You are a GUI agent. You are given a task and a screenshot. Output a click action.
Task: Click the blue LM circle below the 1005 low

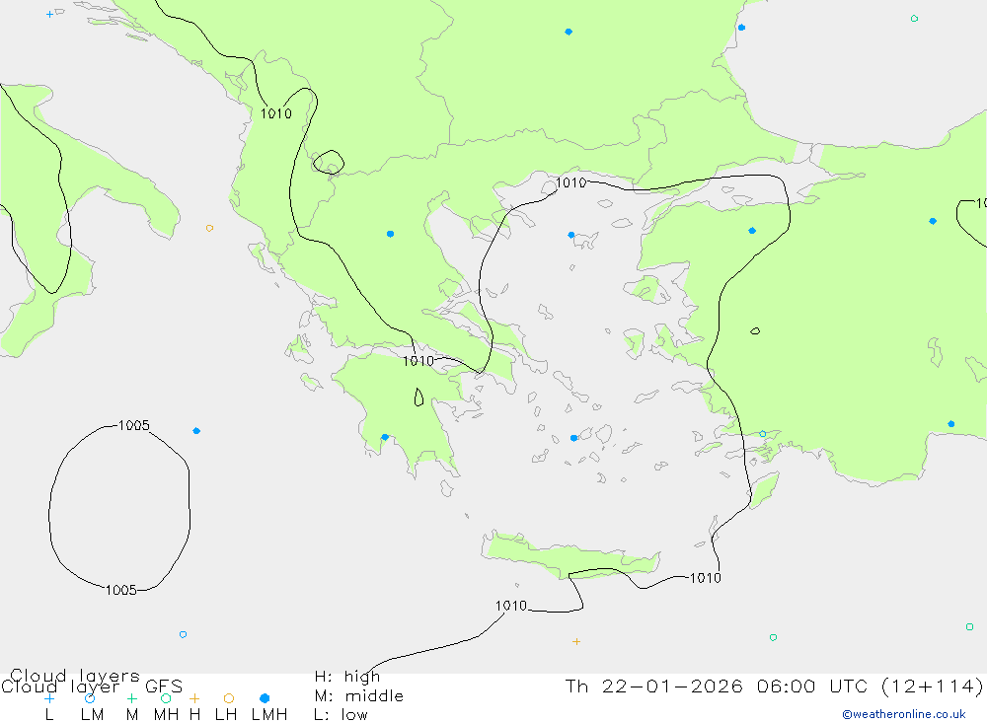click(x=184, y=634)
